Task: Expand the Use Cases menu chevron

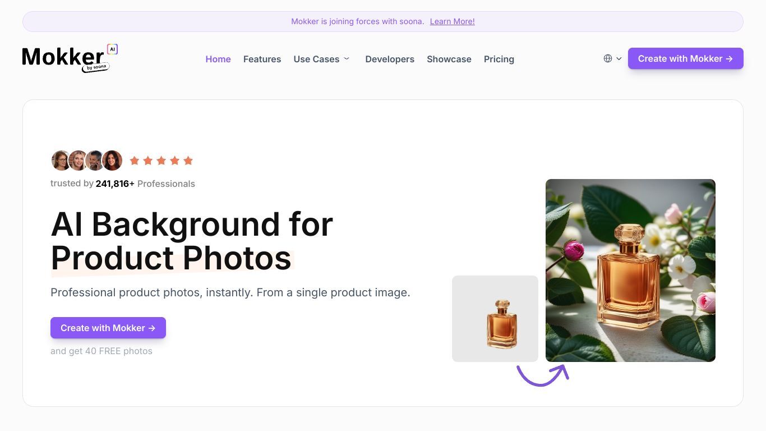Action: (x=347, y=58)
